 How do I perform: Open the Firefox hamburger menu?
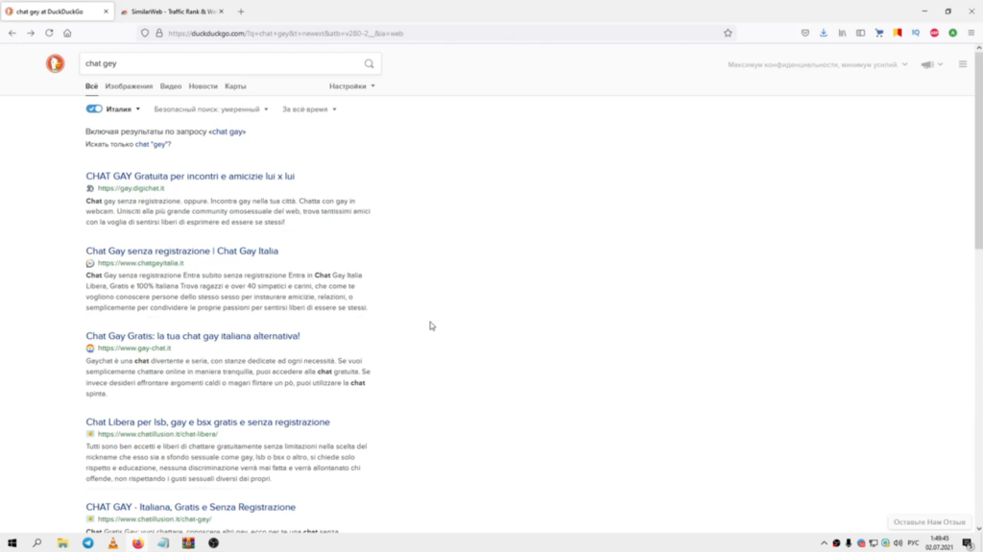point(971,34)
